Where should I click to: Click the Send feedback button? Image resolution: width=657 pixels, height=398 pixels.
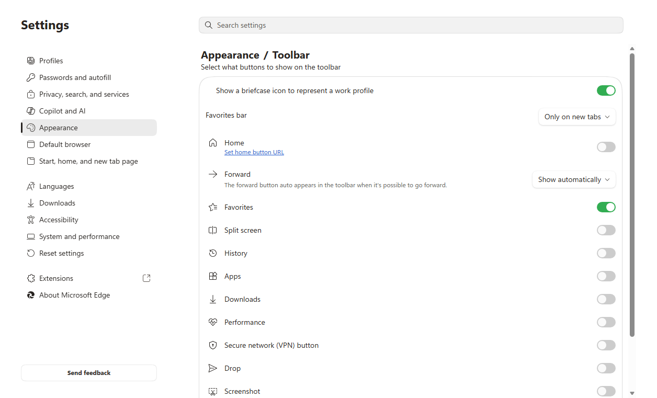[x=89, y=373]
